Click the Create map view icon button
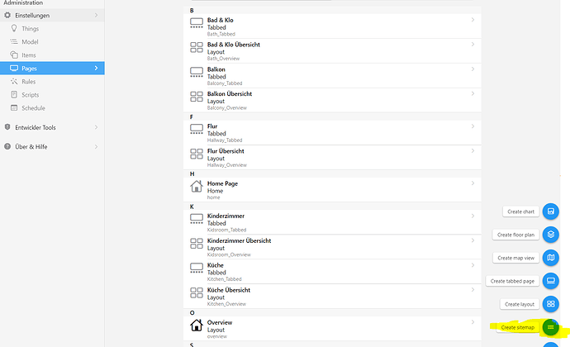This screenshot has width=570, height=347. pos(551,258)
